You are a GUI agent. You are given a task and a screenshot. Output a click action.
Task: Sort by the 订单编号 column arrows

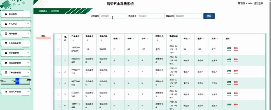(x=73, y=40)
